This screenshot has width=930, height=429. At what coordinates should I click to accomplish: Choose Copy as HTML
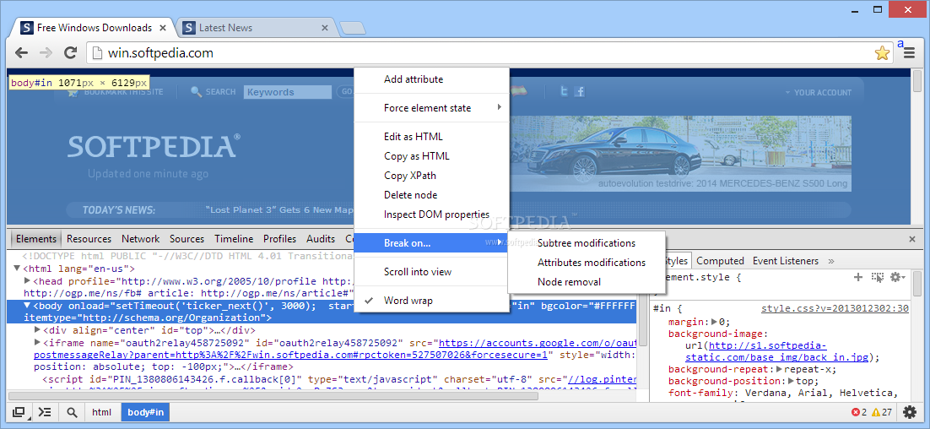pos(432,156)
